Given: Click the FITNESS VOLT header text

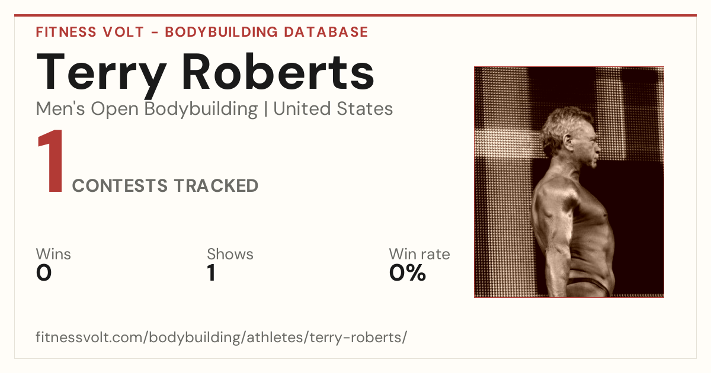Looking at the screenshot, I should [x=90, y=32].
